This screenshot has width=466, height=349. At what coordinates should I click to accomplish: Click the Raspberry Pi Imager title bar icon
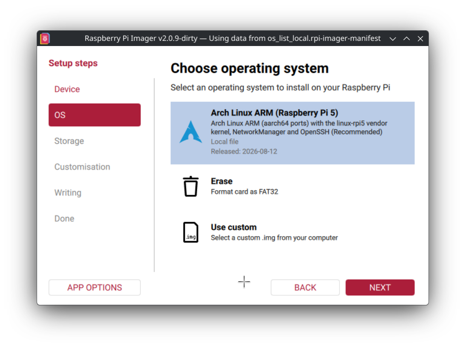click(x=45, y=38)
